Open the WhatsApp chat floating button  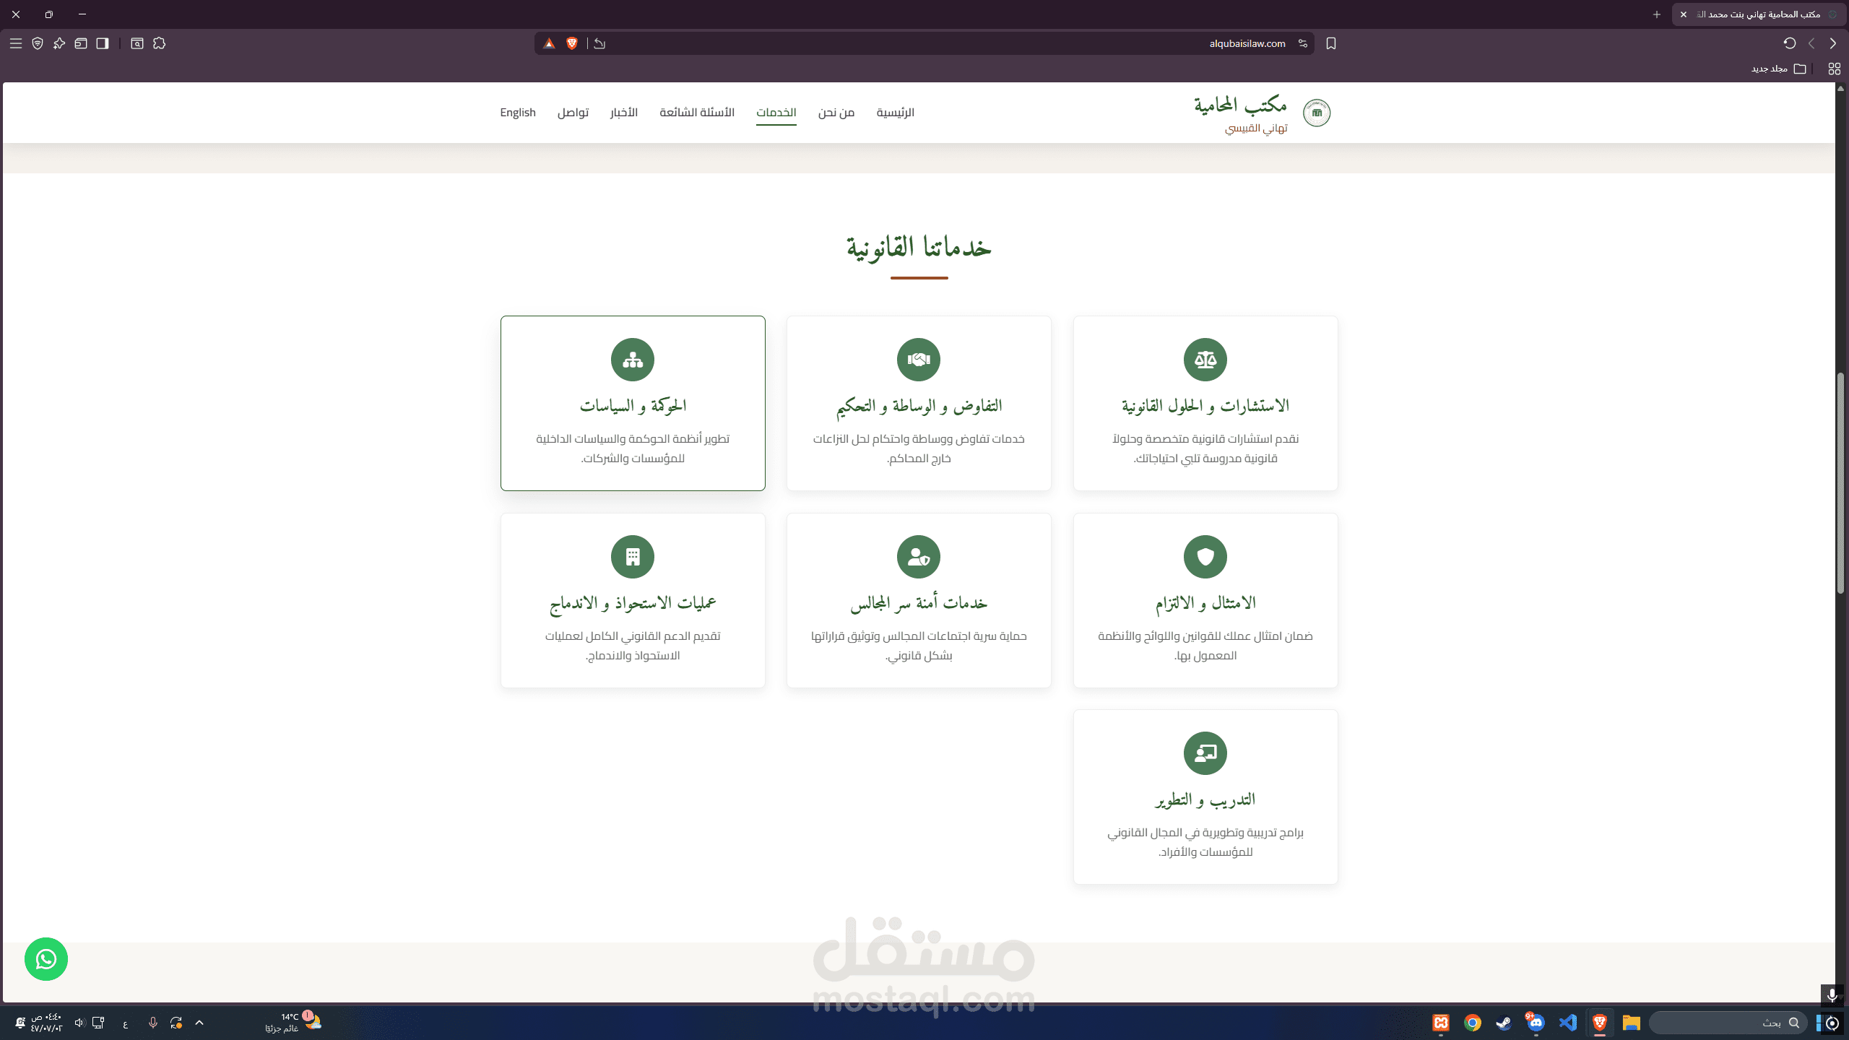pos(46,959)
